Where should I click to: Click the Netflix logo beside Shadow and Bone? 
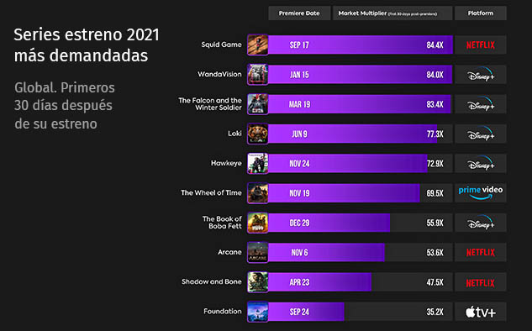click(x=481, y=282)
